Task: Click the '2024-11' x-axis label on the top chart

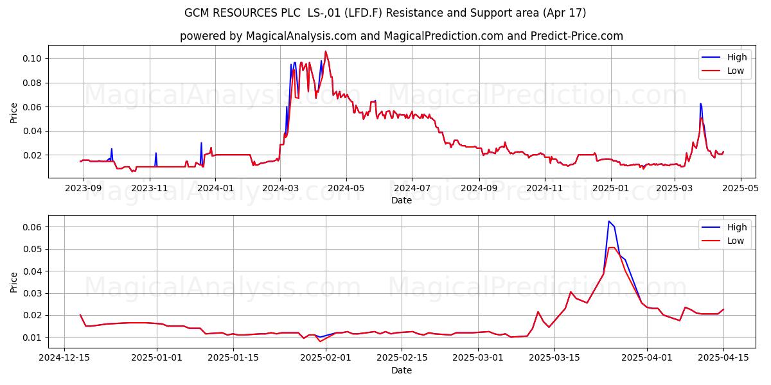Action: click(545, 189)
